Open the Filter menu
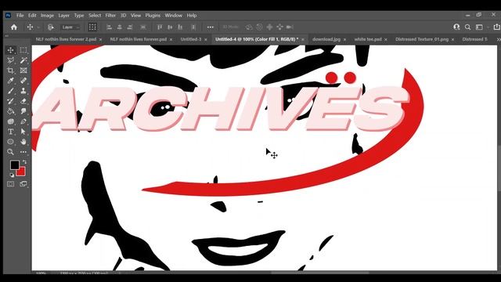Image resolution: width=501 pixels, height=282 pixels. pos(110,16)
